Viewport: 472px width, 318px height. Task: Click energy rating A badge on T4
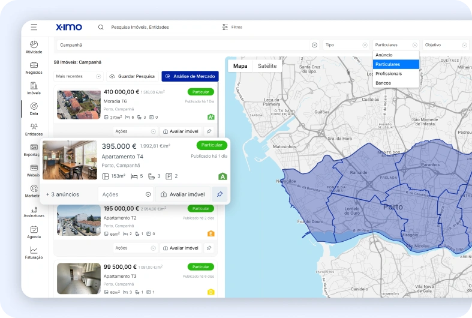(x=223, y=176)
